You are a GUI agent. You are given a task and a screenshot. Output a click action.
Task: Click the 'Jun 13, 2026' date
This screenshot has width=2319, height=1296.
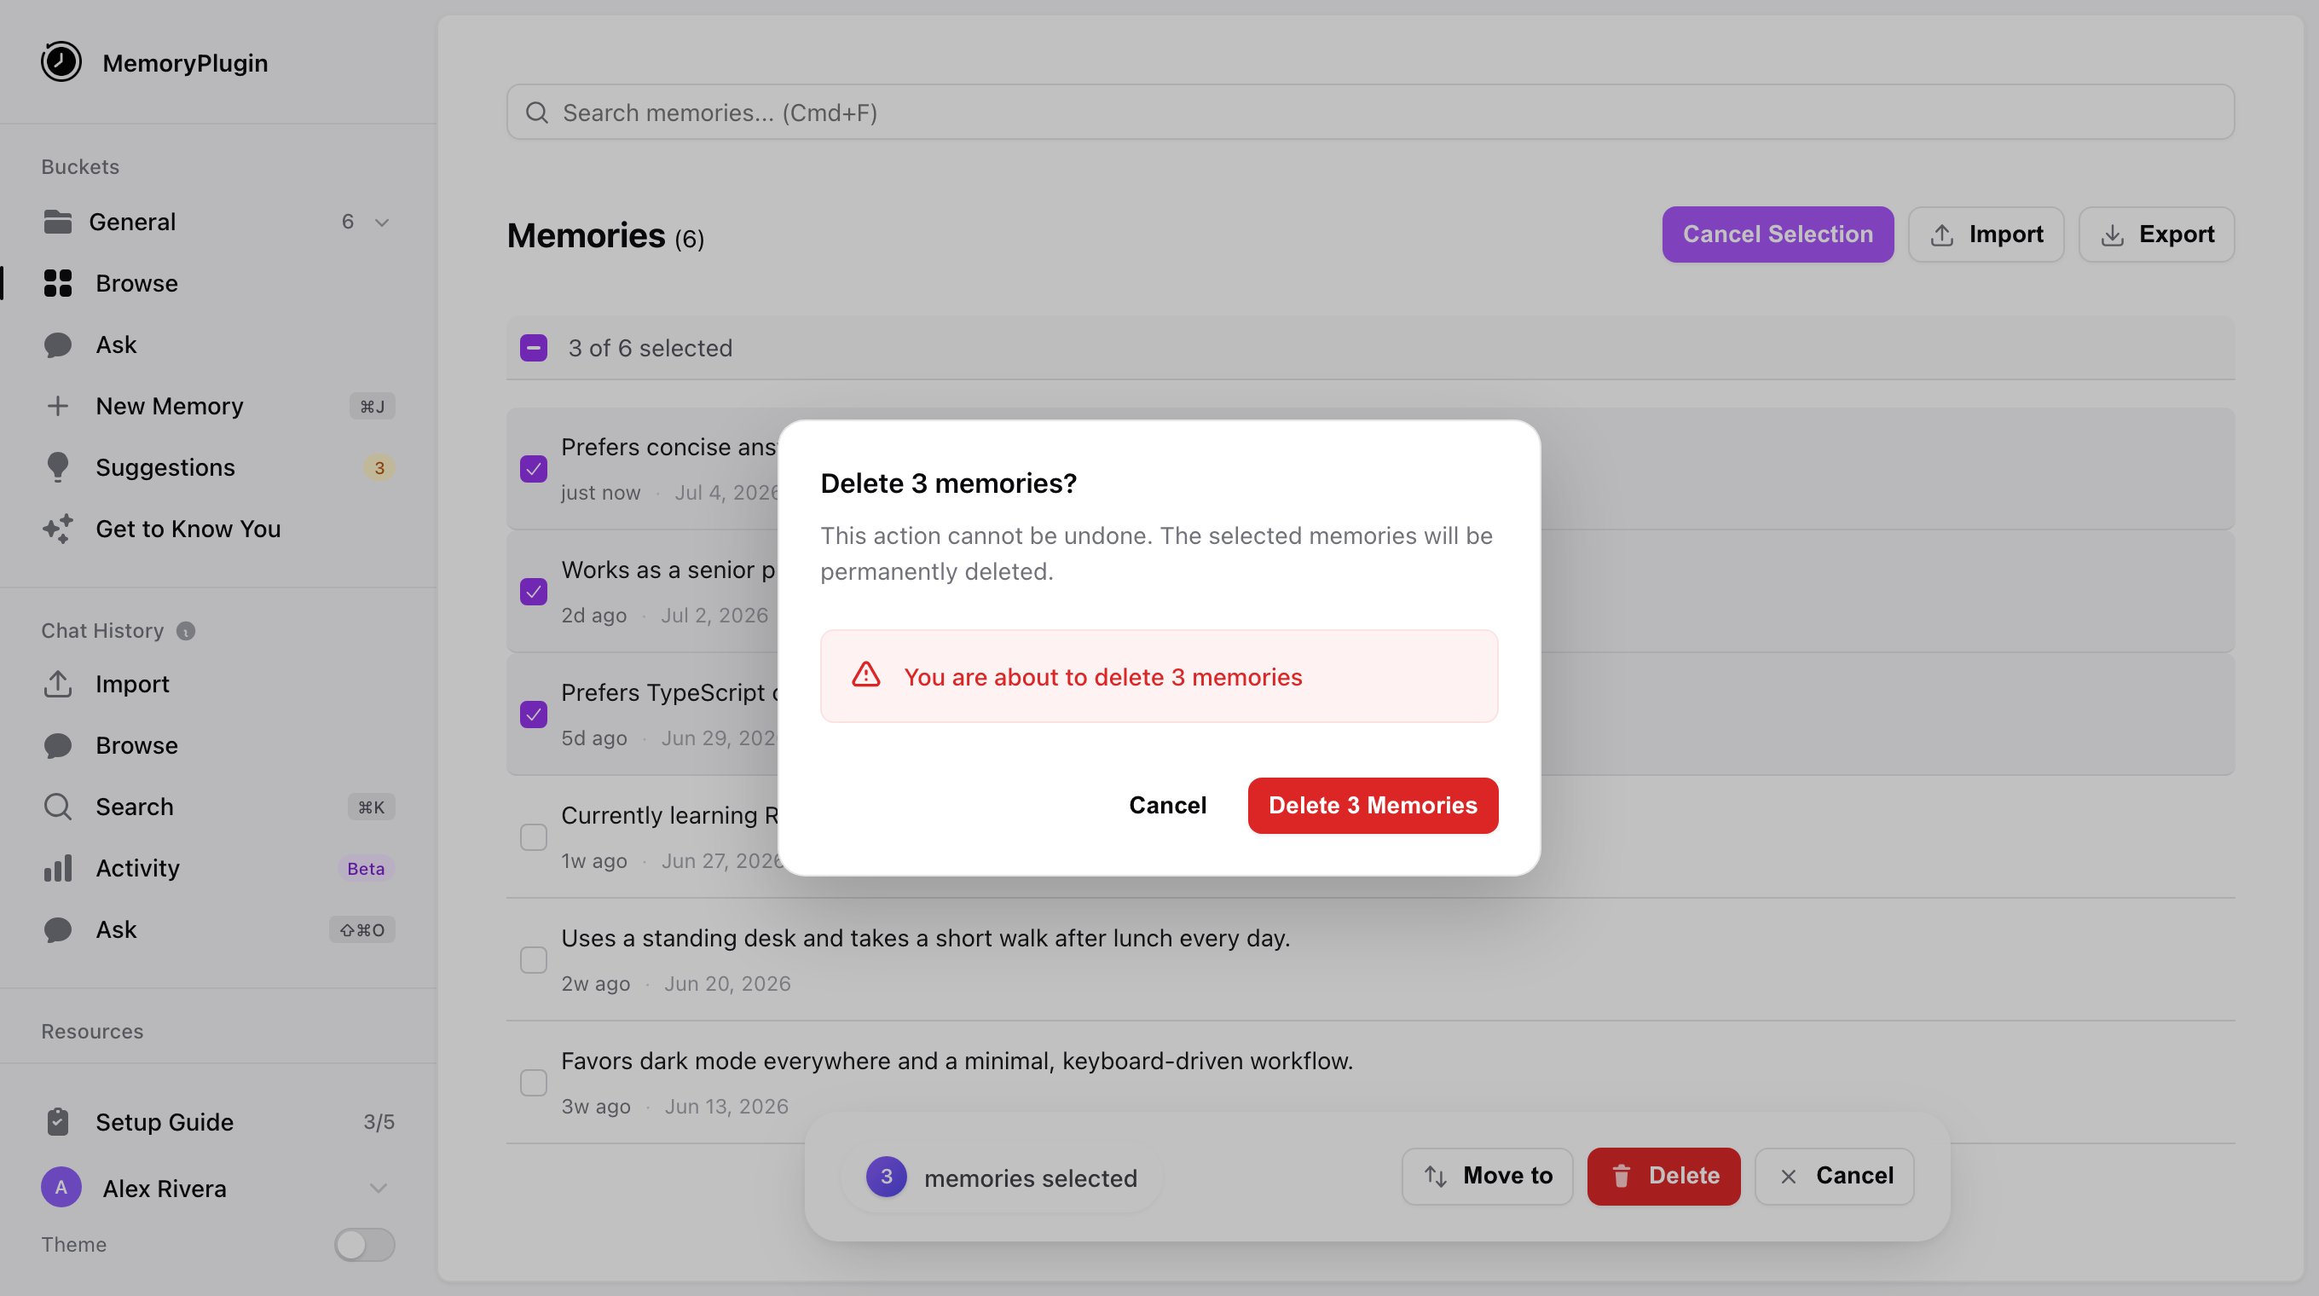pyautogui.click(x=726, y=1106)
